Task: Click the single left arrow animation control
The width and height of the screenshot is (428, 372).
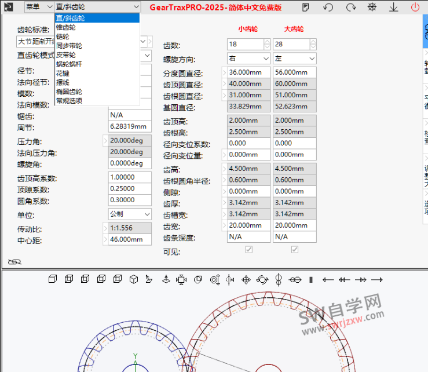Action: pos(328,280)
